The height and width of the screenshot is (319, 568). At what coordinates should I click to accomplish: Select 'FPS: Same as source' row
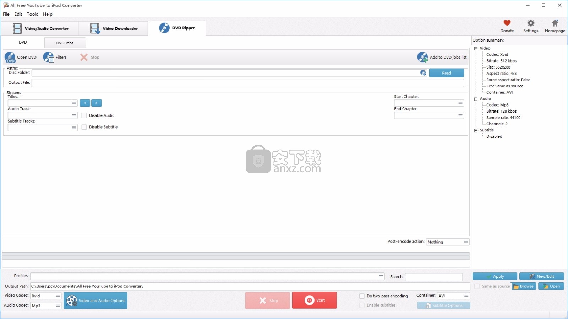click(x=504, y=86)
